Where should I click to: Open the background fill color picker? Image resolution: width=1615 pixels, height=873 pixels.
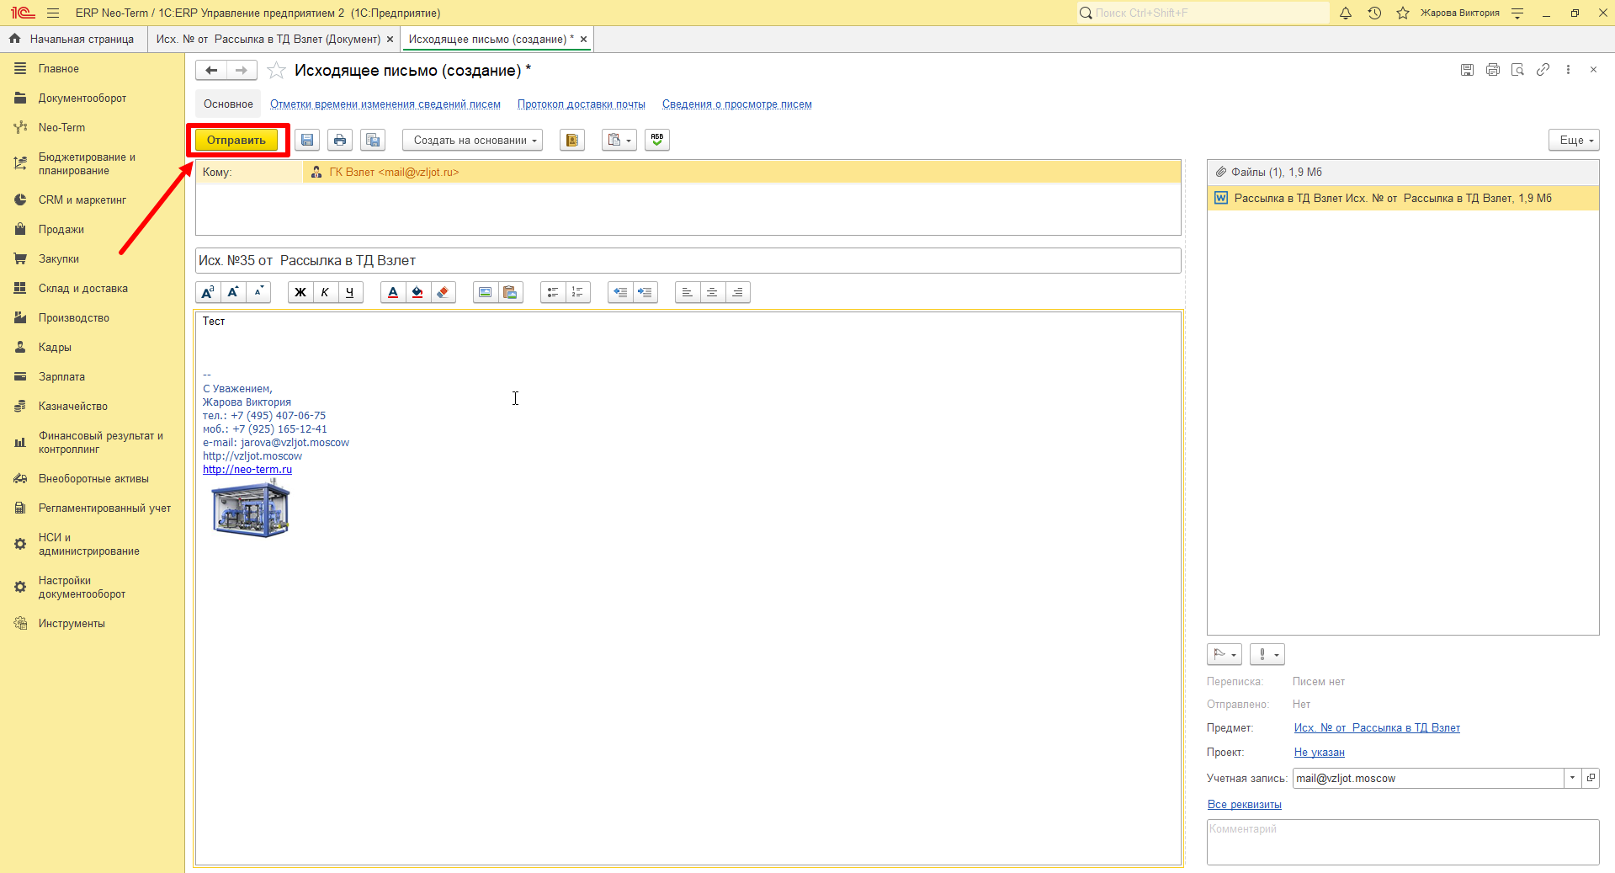417,292
